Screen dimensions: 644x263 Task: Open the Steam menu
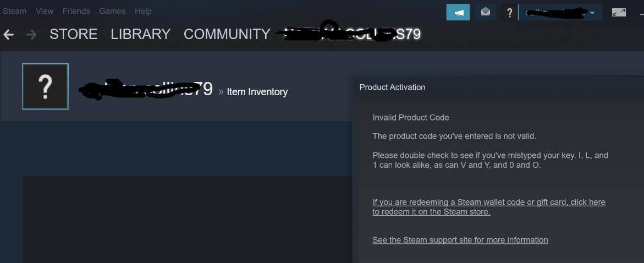[14, 11]
